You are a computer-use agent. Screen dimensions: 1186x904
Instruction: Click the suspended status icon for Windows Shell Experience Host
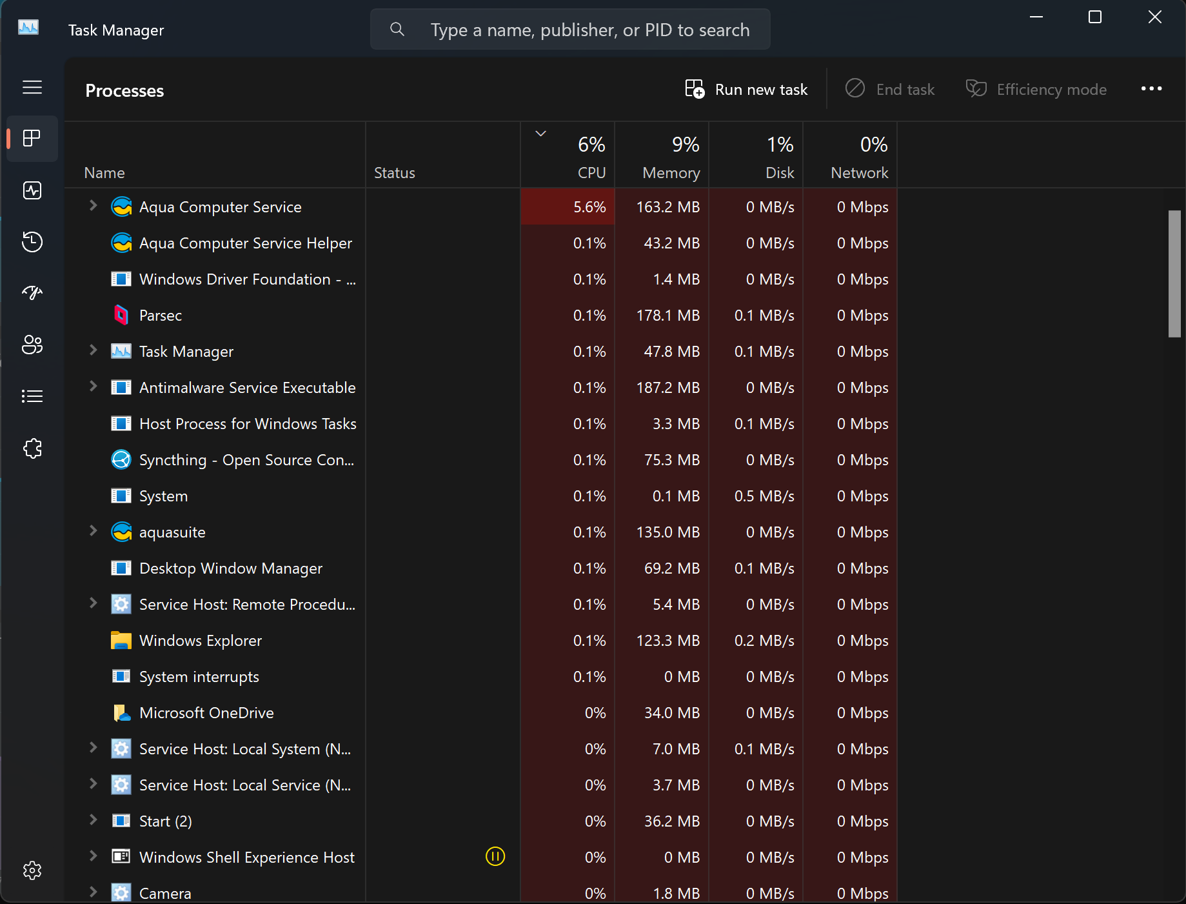[x=495, y=856]
